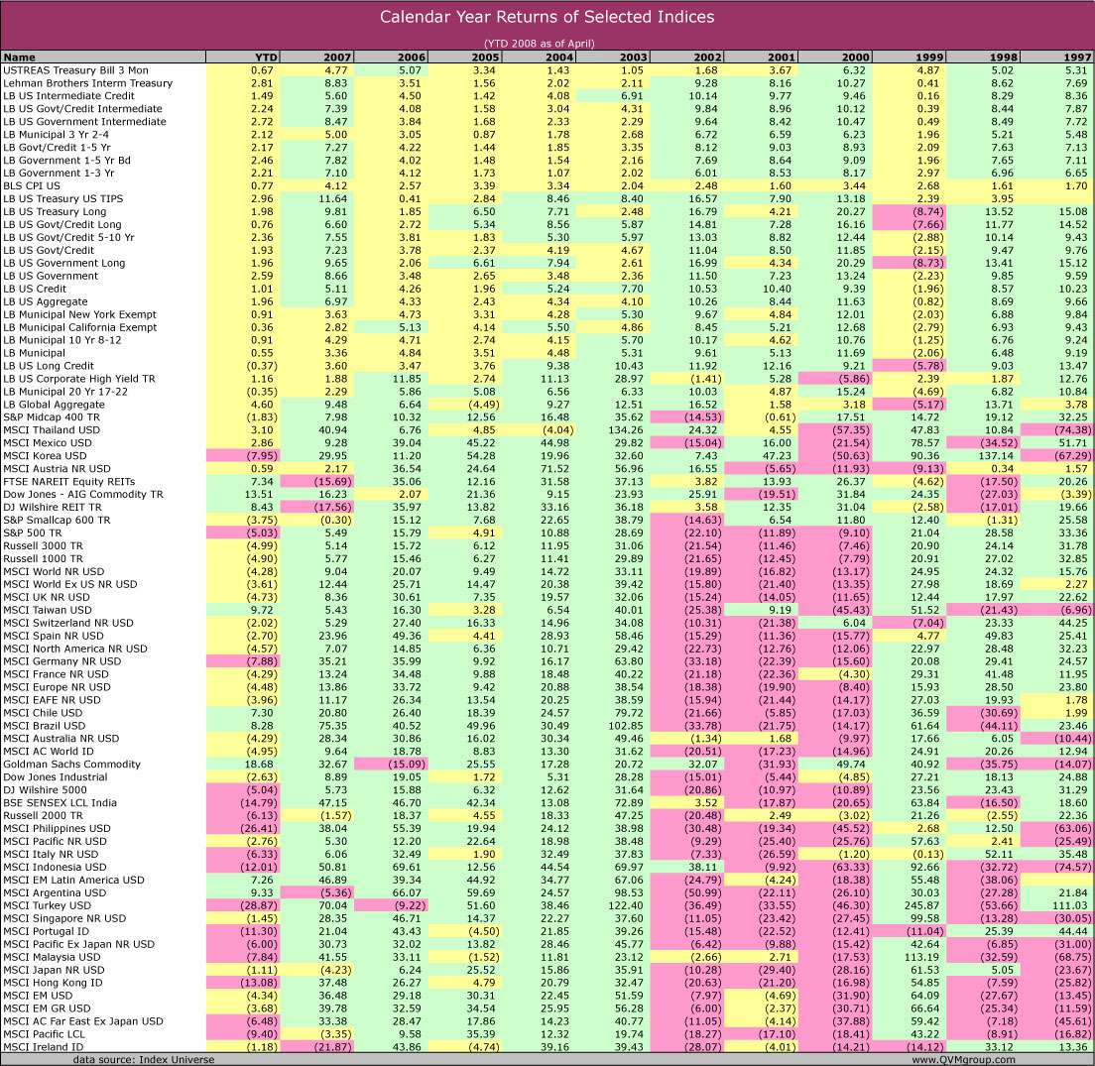Select the Russell 2000 TR row name
This screenshot has height=1066, width=1095.
pyautogui.click(x=43, y=815)
